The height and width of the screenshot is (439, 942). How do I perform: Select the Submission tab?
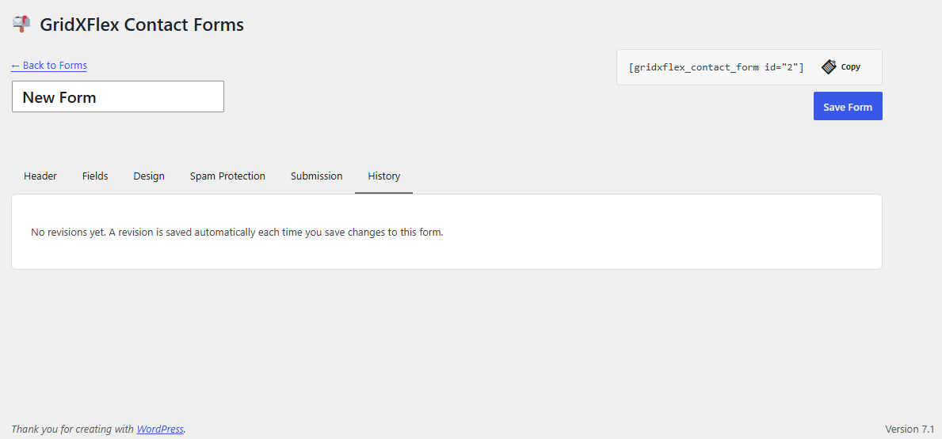[x=317, y=176]
